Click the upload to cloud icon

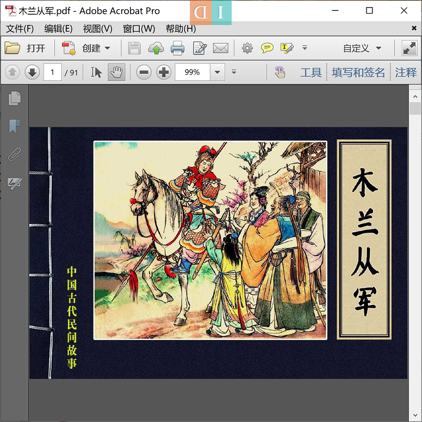pos(156,48)
